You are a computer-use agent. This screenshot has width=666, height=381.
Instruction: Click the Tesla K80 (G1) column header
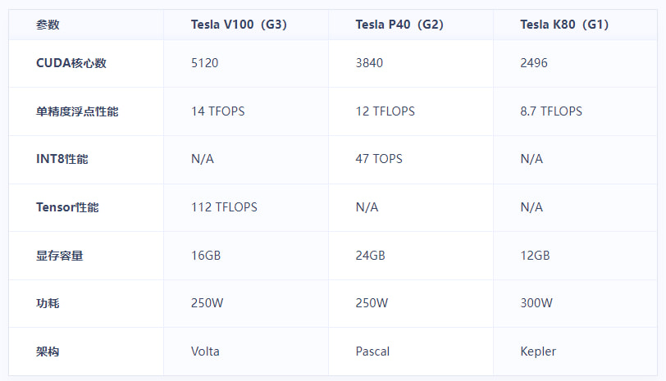[x=564, y=25]
